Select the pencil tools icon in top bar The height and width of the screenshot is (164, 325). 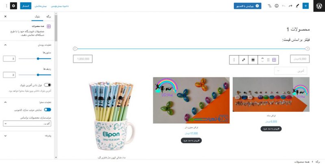click(x=297, y=6)
